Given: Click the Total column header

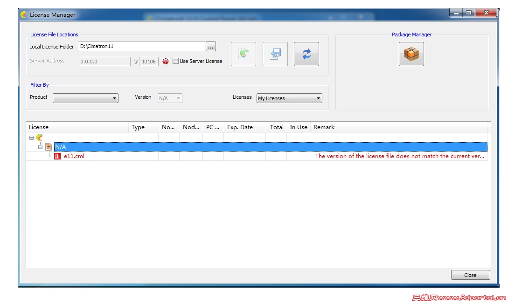Looking at the screenshot, I should [x=276, y=127].
